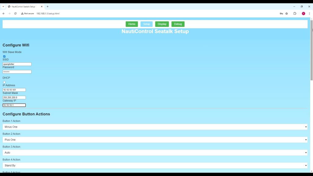Click the Button 3 Action label
This screenshot has width=313, height=176.
pos(12,147)
